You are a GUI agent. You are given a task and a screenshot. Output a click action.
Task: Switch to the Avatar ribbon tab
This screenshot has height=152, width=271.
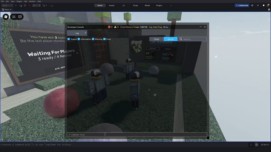(x=112, y=5)
